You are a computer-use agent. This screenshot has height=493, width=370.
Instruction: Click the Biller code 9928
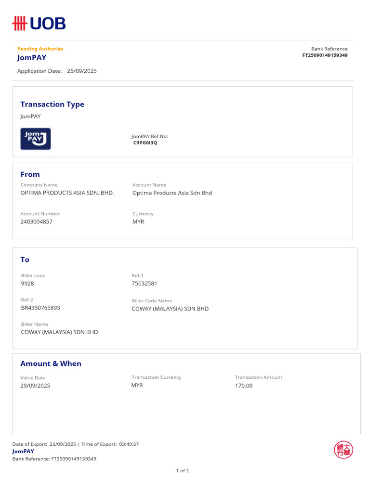click(x=27, y=284)
